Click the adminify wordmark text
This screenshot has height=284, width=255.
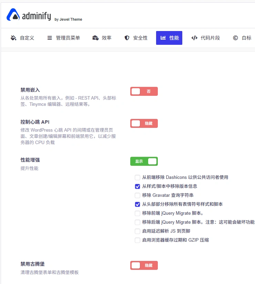[x=37, y=16]
